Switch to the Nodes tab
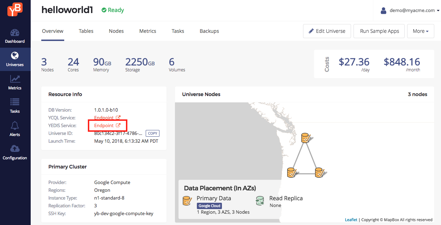Screen dimensions: 441x225 116,31
